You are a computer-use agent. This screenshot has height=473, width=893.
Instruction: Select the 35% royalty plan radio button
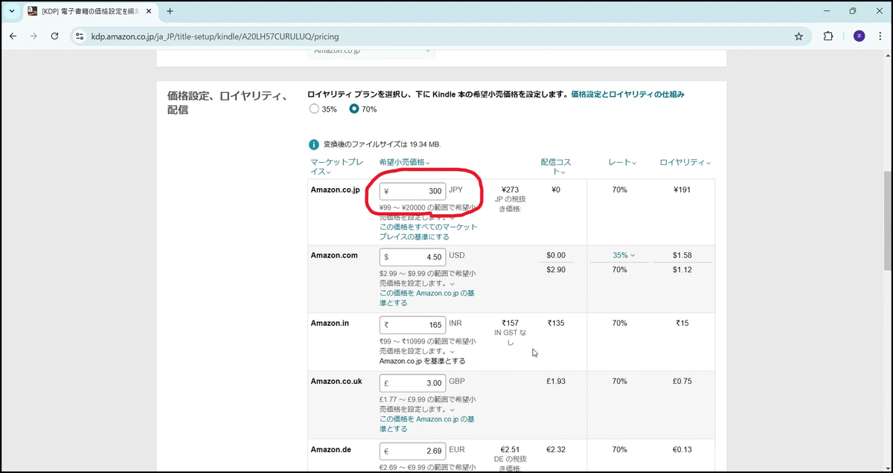coord(313,109)
